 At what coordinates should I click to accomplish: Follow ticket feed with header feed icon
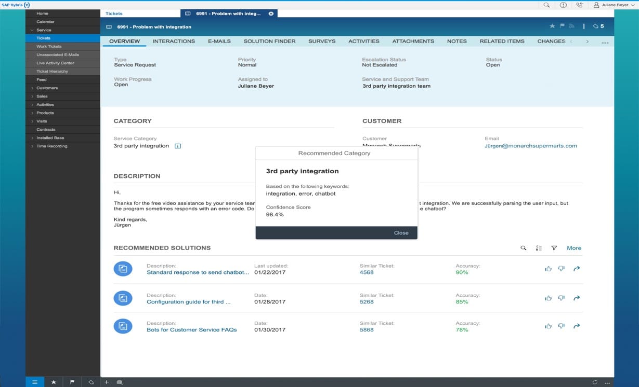572,26
